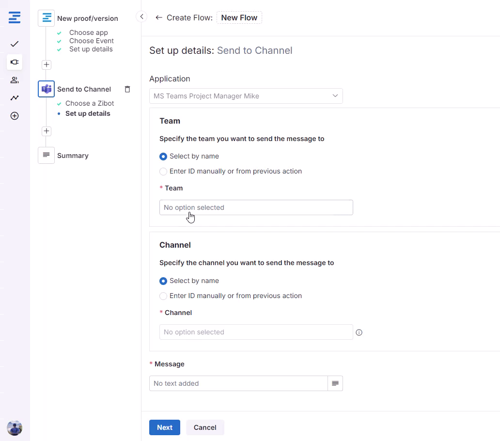Open the people icon in sidebar
The image size is (500, 441).
(x=15, y=80)
